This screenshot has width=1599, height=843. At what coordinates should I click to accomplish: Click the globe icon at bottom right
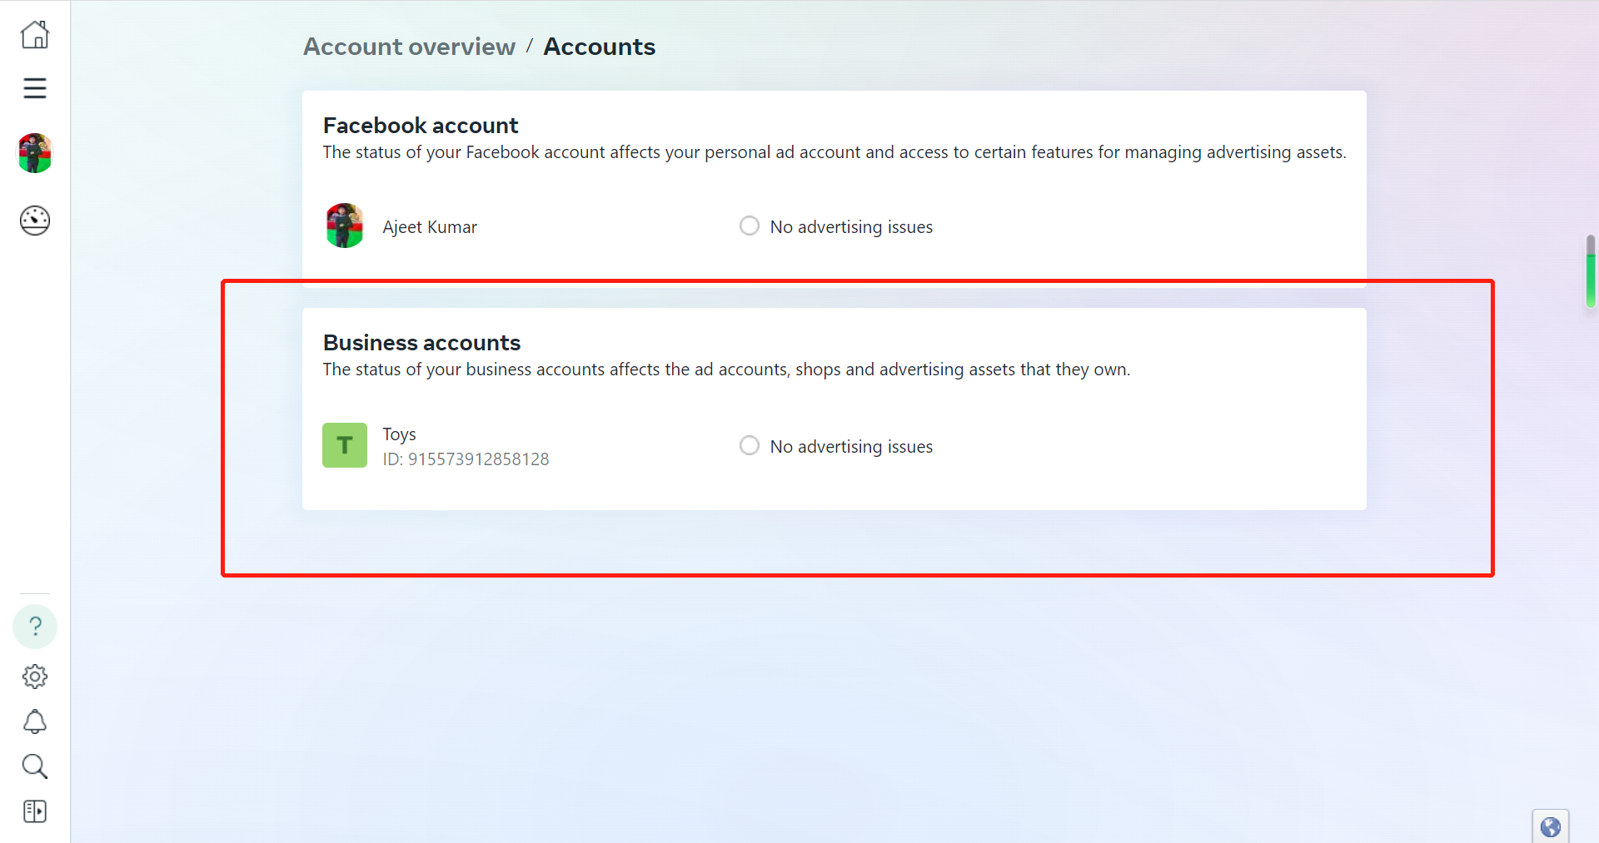pos(1550,827)
